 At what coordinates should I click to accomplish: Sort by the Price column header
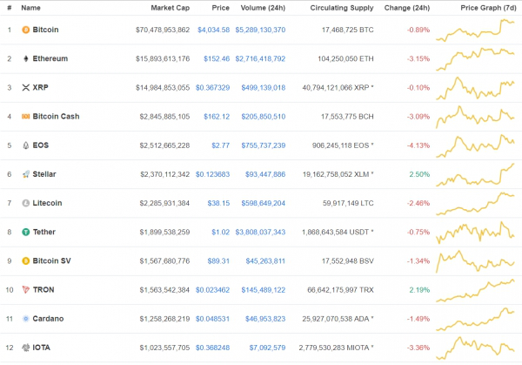point(221,8)
